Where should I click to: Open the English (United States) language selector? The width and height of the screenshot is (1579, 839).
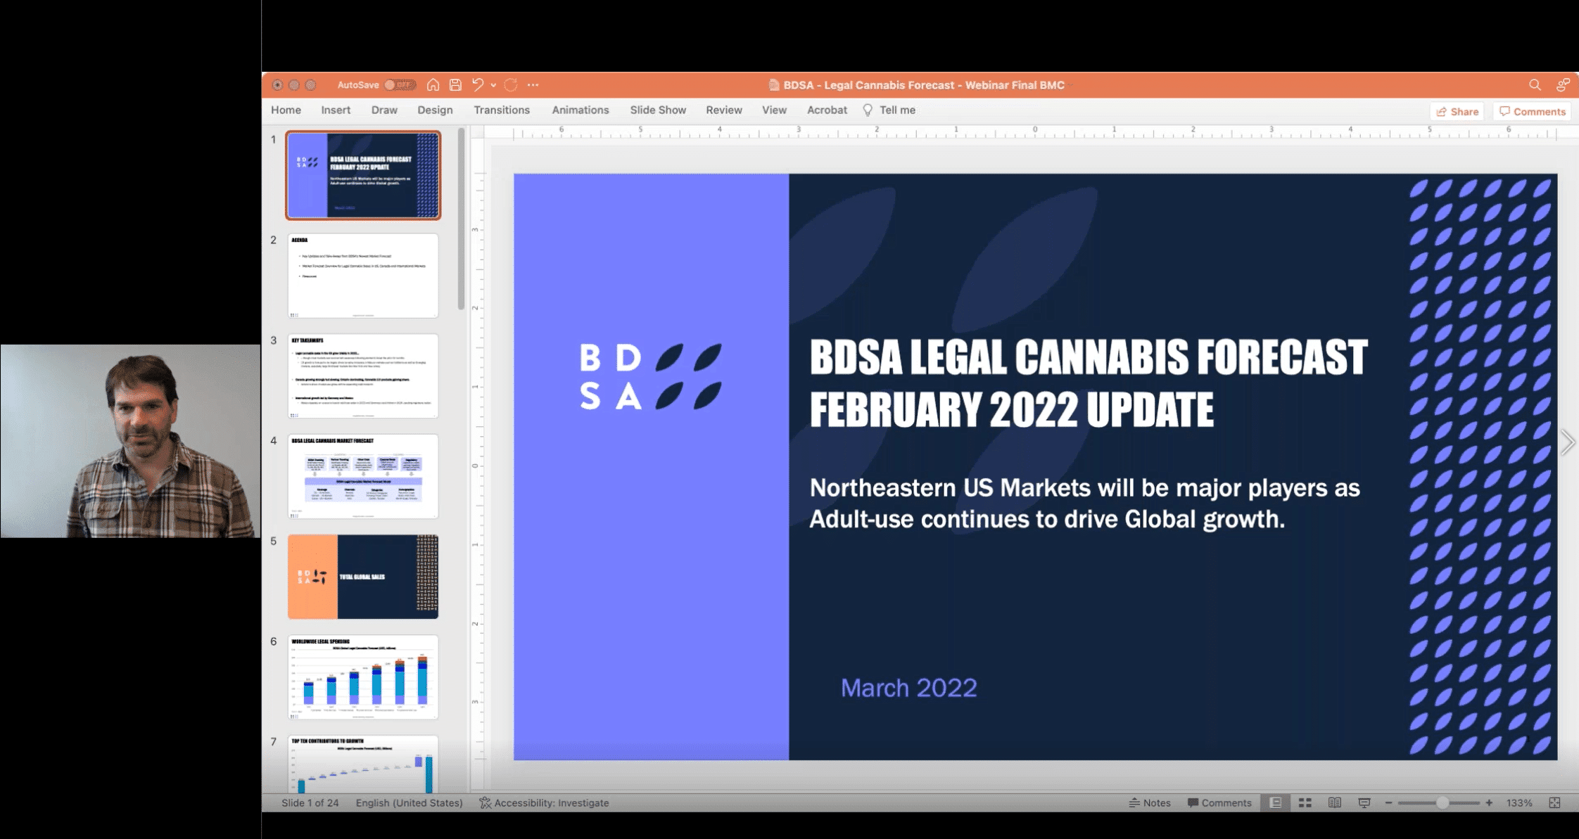tap(409, 802)
